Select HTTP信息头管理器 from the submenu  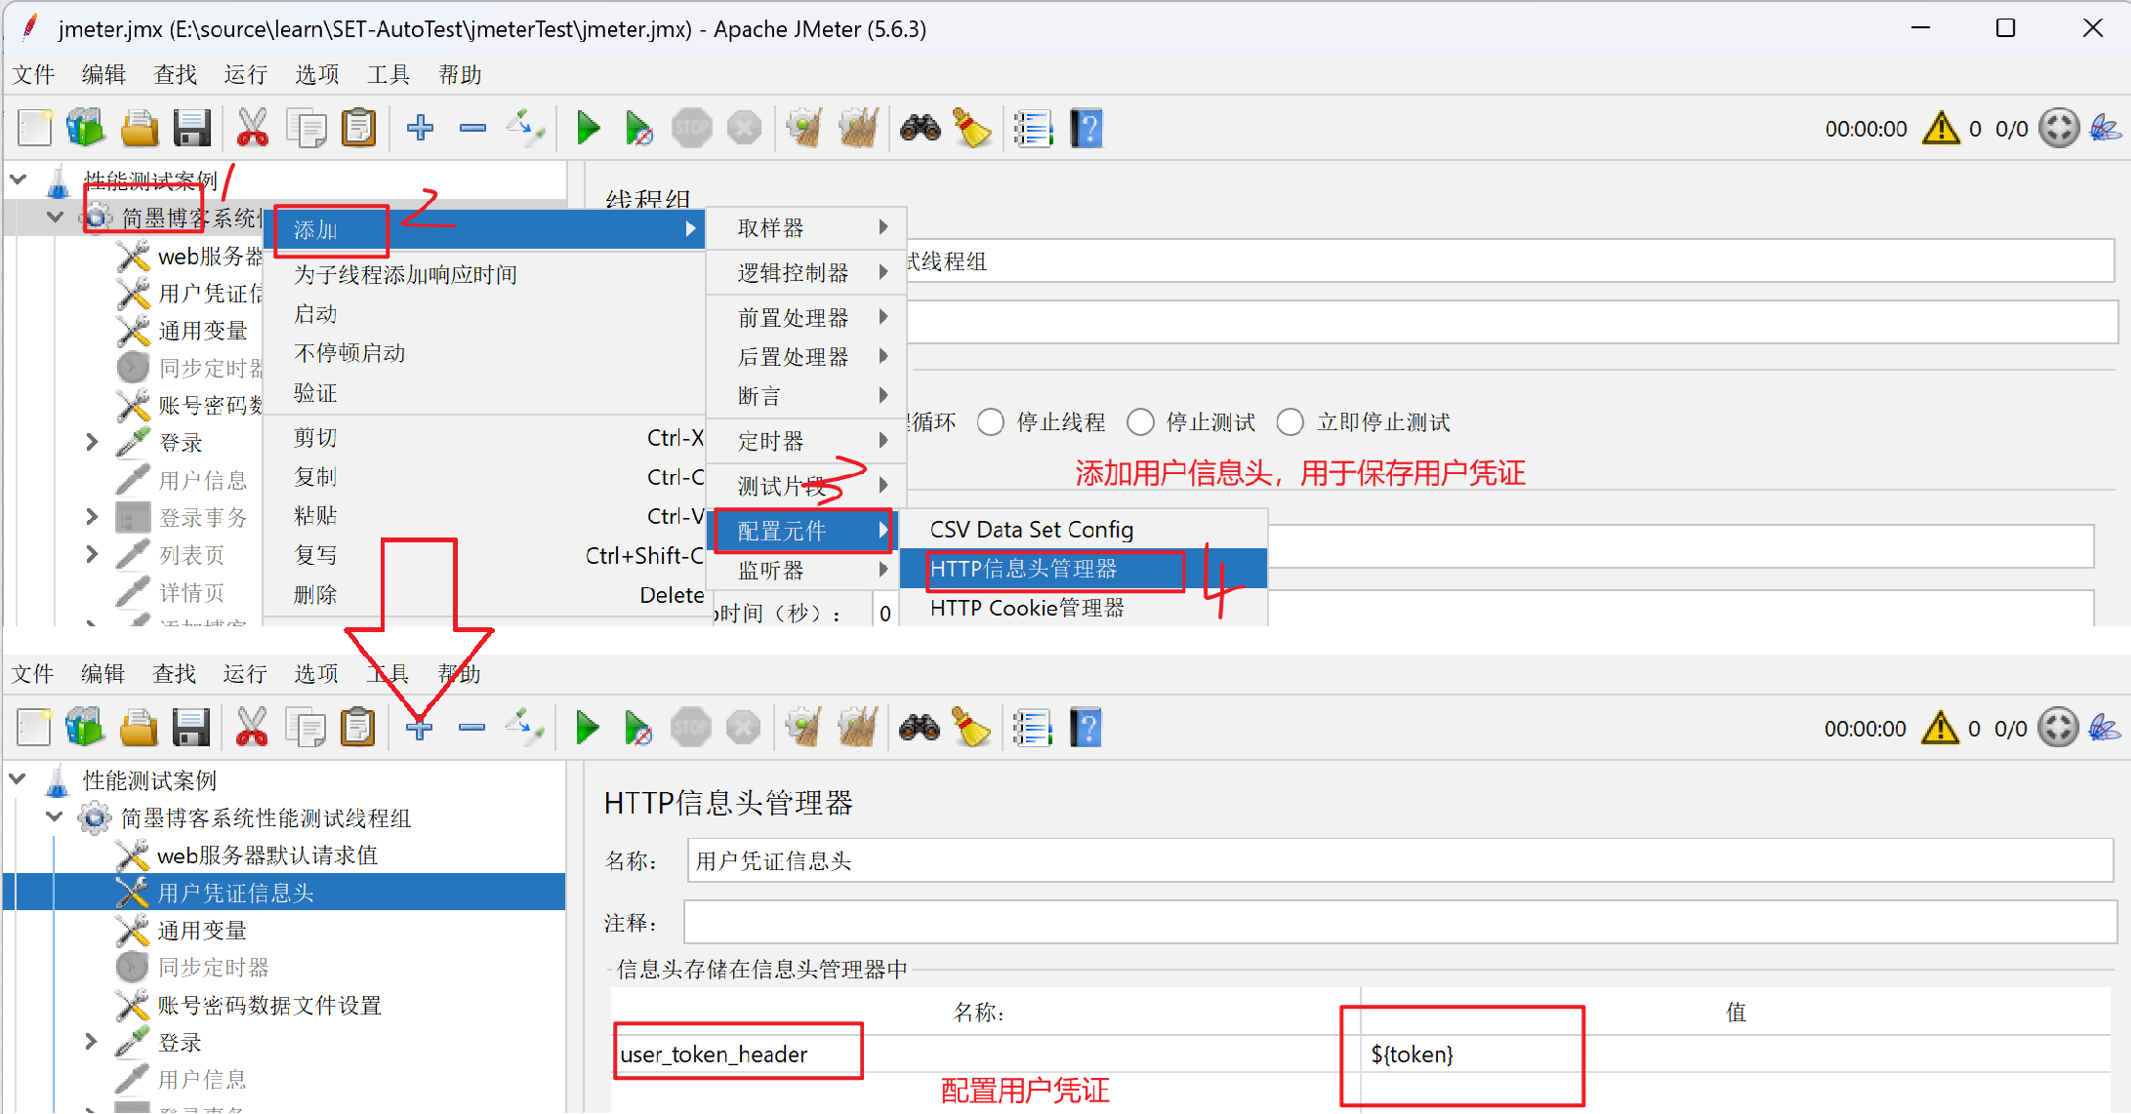[x=1084, y=569]
